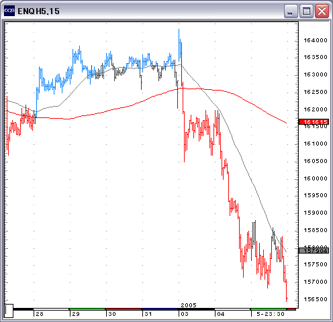Click the 2005 year label above time axis
This screenshot has height=322, width=333.
click(189, 305)
